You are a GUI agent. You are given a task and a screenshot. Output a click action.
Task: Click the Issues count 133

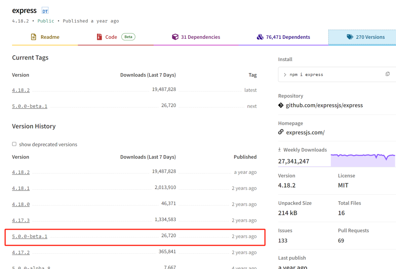coord(283,240)
